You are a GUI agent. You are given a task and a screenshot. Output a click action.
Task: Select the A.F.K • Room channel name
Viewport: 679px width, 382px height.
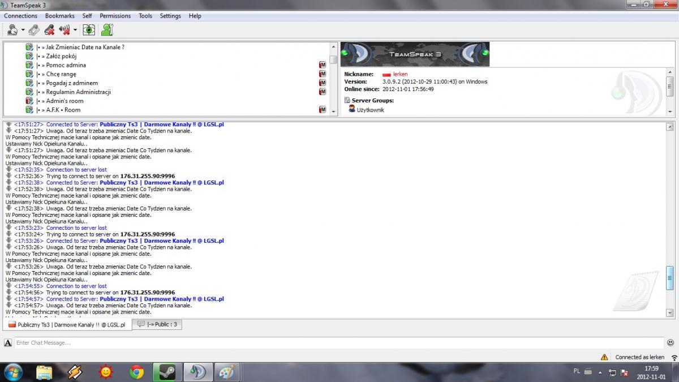click(63, 110)
